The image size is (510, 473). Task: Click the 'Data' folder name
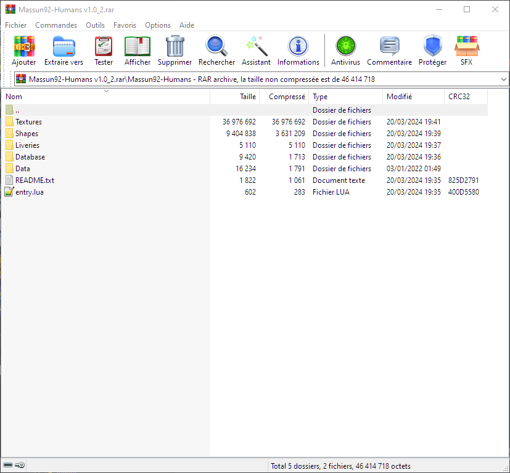23,169
